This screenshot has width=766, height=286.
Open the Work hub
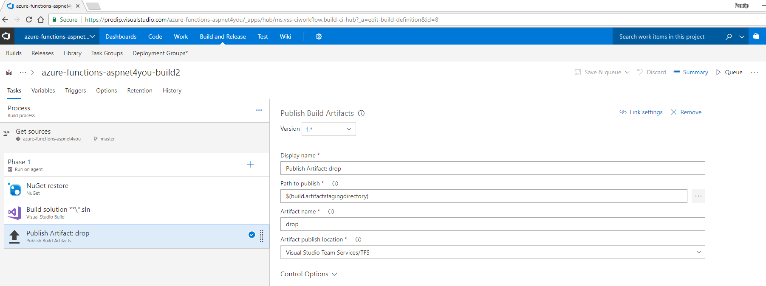point(181,36)
